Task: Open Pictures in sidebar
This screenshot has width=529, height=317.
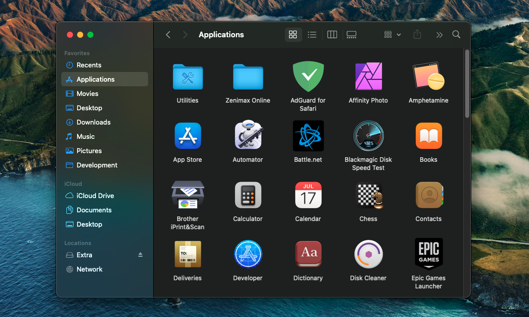Action: point(105,151)
